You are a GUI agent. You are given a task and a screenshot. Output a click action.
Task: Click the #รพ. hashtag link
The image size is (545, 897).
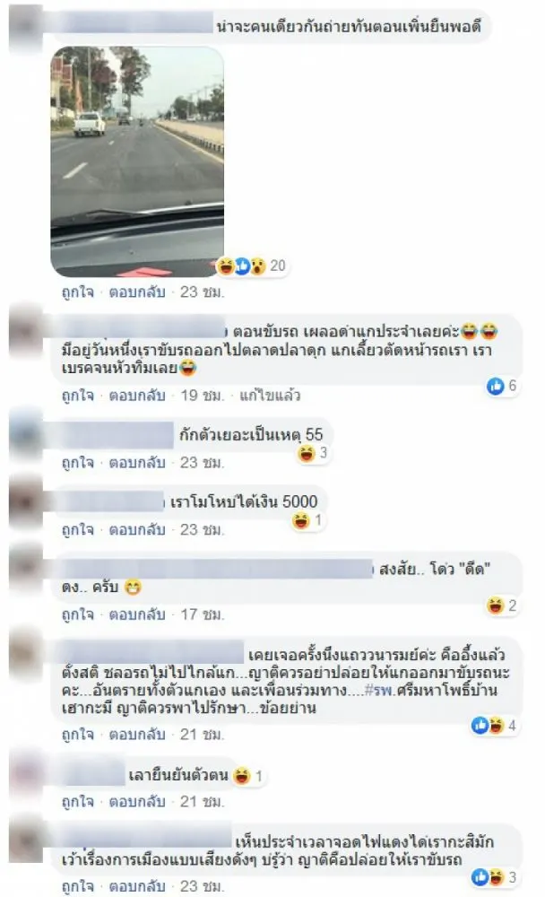[x=379, y=691]
